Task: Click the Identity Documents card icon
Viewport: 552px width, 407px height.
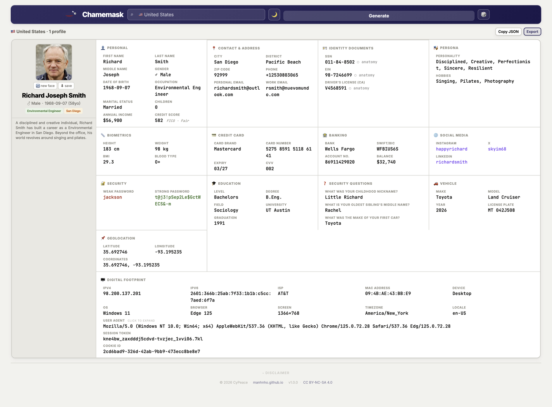Action: coord(325,48)
